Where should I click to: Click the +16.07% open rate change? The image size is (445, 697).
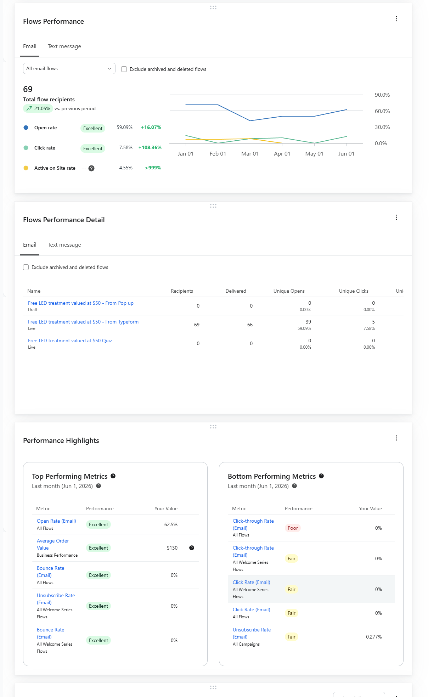[x=151, y=127]
